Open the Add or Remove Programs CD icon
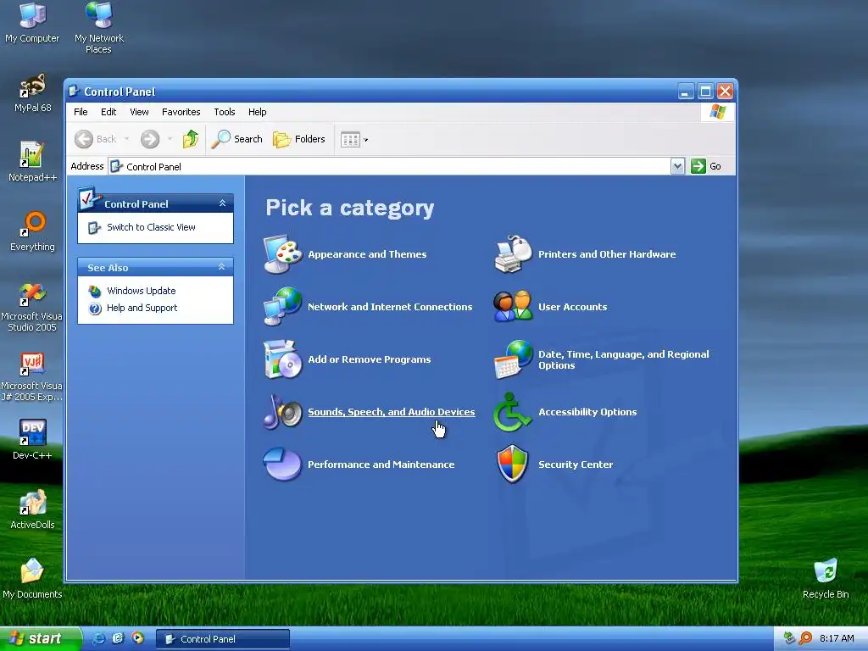868x651 pixels. 283,359
